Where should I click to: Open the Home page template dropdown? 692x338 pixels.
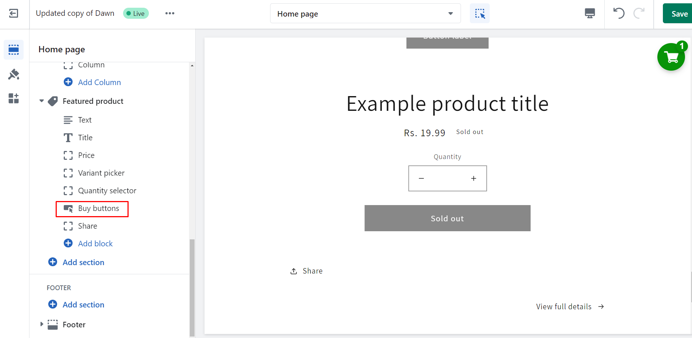pyautogui.click(x=366, y=14)
